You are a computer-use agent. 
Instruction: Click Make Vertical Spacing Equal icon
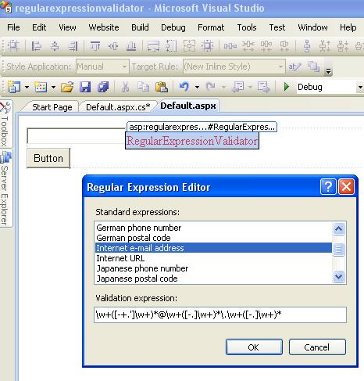point(307,46)
